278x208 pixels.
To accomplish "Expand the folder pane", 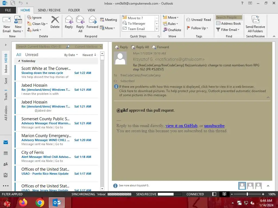I will [6, 45].
